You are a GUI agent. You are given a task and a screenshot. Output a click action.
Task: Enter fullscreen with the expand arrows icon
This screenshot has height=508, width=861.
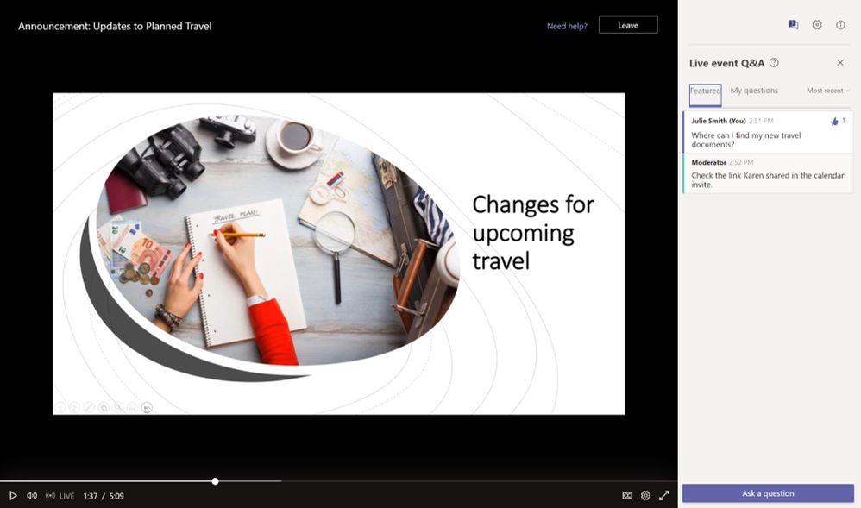tap(664, 495)
